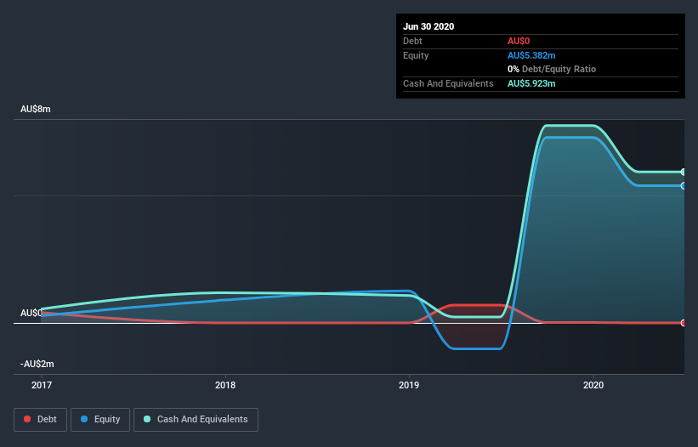Click the red AU$0 debt value
698x447 pixels.
pyautogui.click(x=519, y=41)
